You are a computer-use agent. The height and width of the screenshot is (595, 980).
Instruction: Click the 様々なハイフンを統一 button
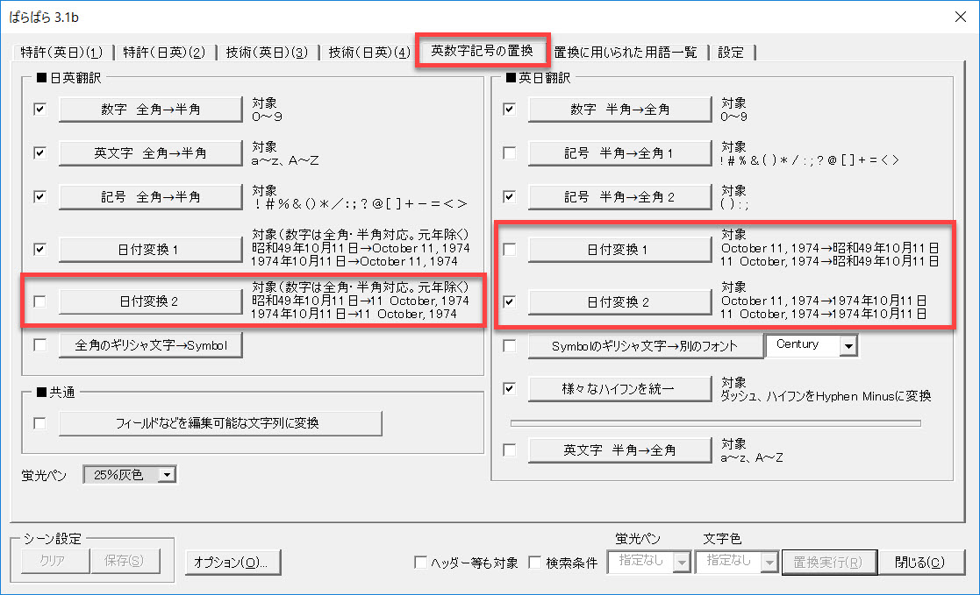pos(619,388)
